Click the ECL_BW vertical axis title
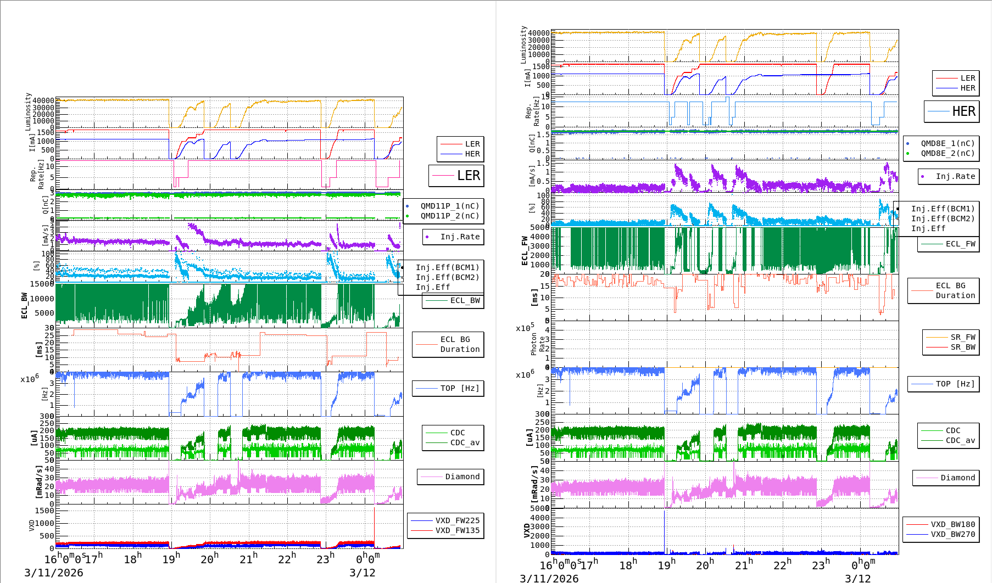The width and height of the screenshot is (992, 583). [x=24, y=305]
